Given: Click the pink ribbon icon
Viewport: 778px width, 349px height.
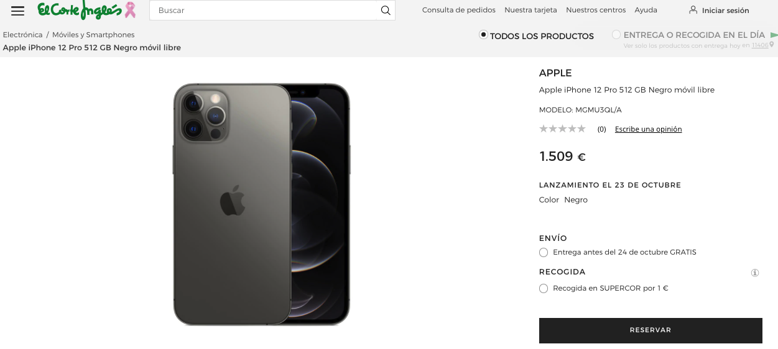Looking at the screenshot, I should 130,10.
